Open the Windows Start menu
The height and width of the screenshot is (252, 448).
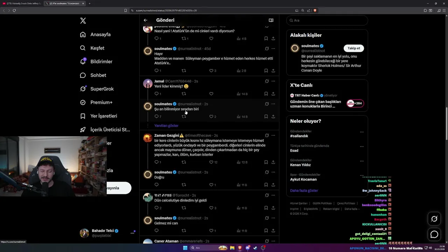click(185, 248)
